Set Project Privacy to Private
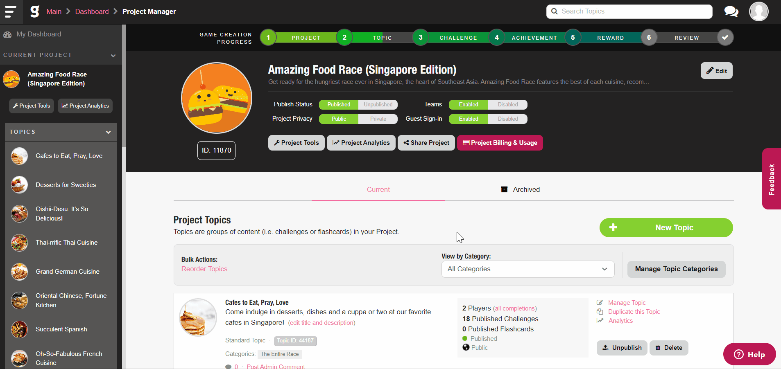The height and width of the screenshot is (369, 781). coord(378,119)
